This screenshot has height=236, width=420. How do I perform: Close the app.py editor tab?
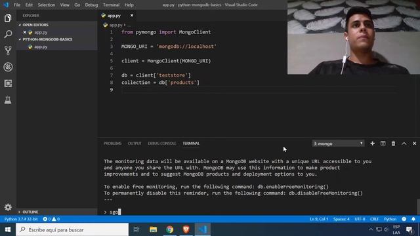(x=132, y=16)
